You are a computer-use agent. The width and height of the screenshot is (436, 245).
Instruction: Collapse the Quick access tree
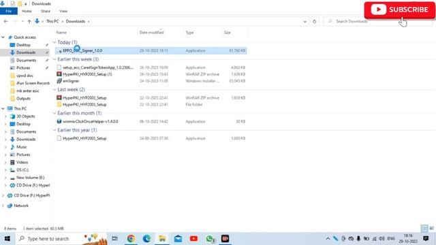3,37
